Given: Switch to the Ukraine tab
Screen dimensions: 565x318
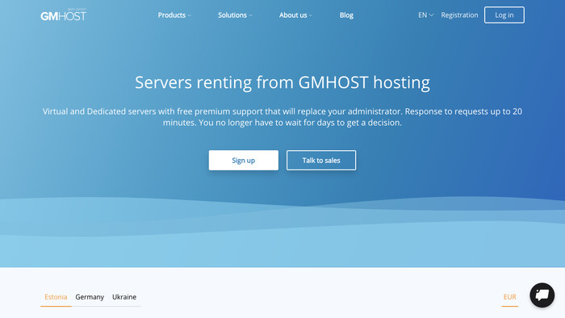Looking at the screenshot, I should pos(124,297).
